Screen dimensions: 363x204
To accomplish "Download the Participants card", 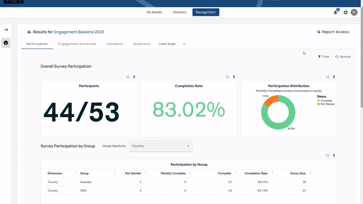I will [x=134, y=77].
